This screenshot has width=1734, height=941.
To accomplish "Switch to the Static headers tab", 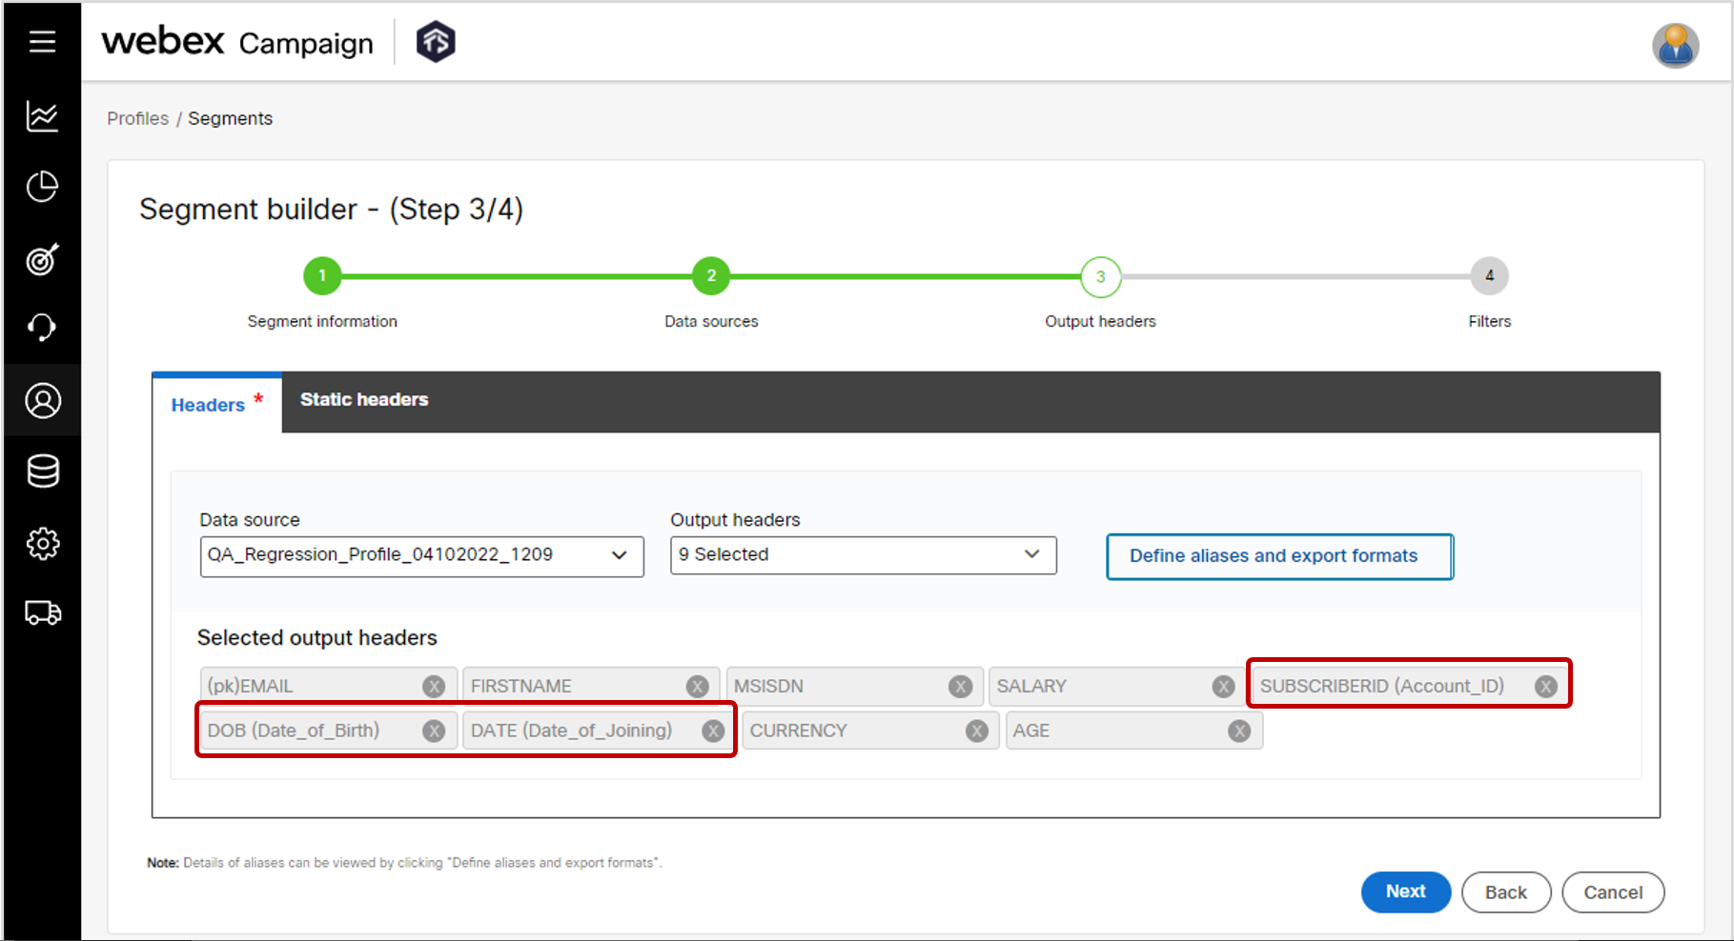I will tap(363, 400).
